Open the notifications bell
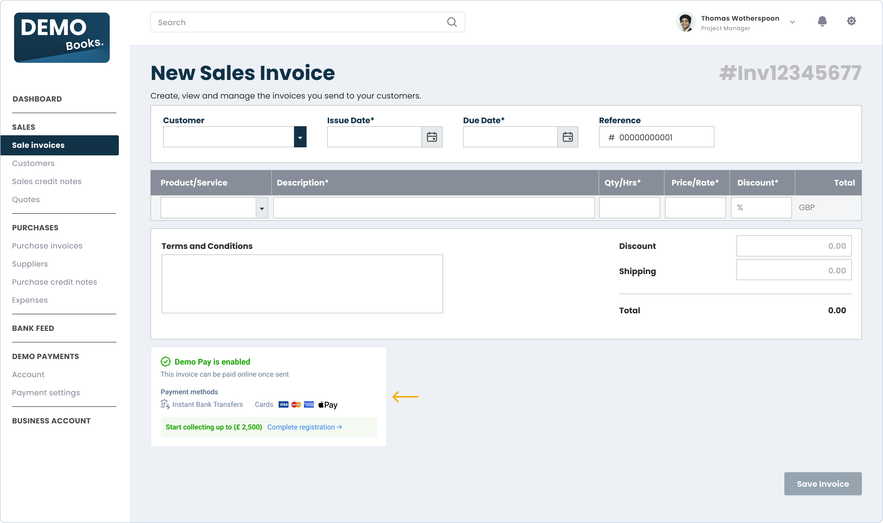This screenshot has width=883, height=523. click(822, 21)
